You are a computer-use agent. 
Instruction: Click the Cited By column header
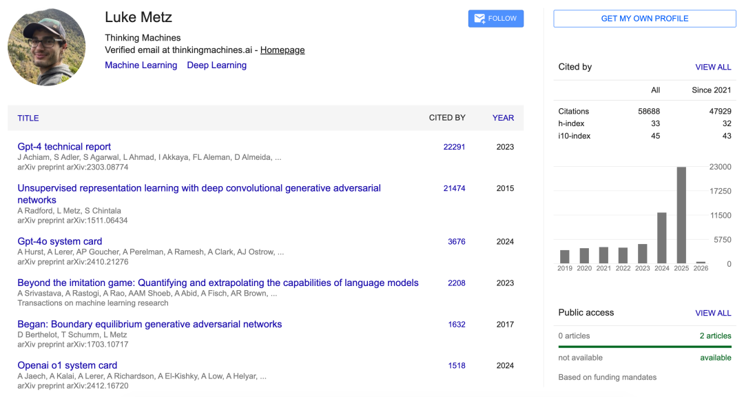click(x=447, y=118)
